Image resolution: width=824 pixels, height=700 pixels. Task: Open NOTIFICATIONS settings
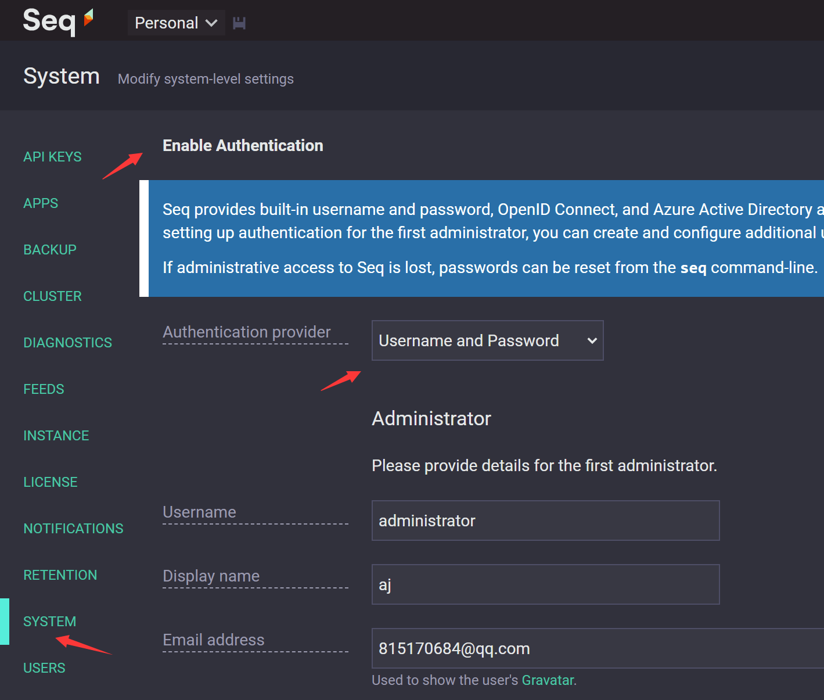(x=73, y=529)
